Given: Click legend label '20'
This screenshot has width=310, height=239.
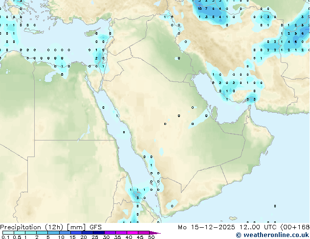Looking at the screenshot, I should [x=84, y=237].
